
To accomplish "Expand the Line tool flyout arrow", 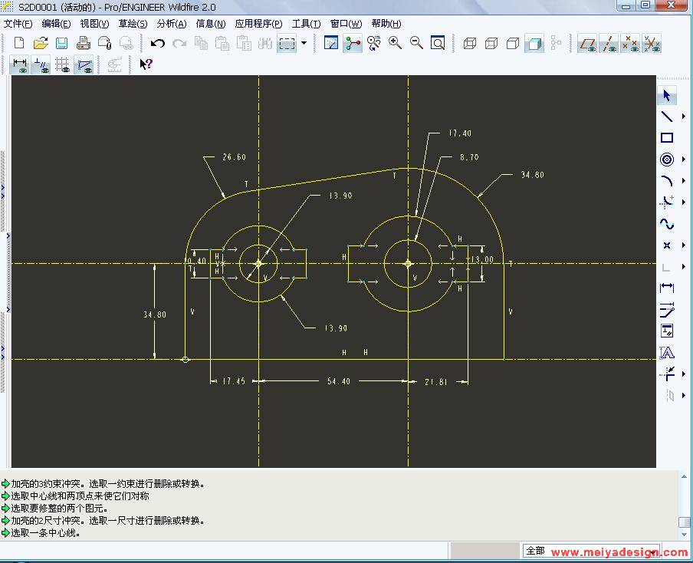I will point(683,117).
